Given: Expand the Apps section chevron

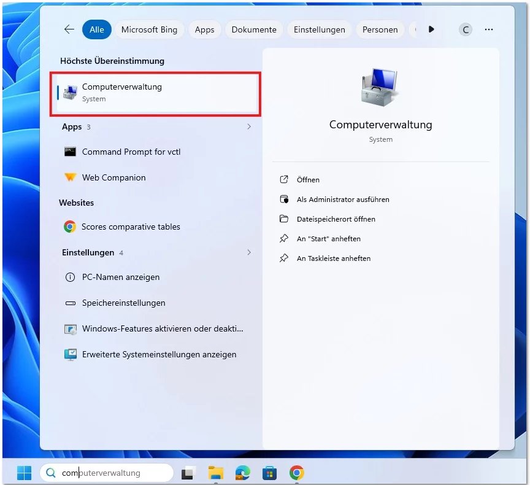Looking at the screenshot, I should [x=249, y=126].
